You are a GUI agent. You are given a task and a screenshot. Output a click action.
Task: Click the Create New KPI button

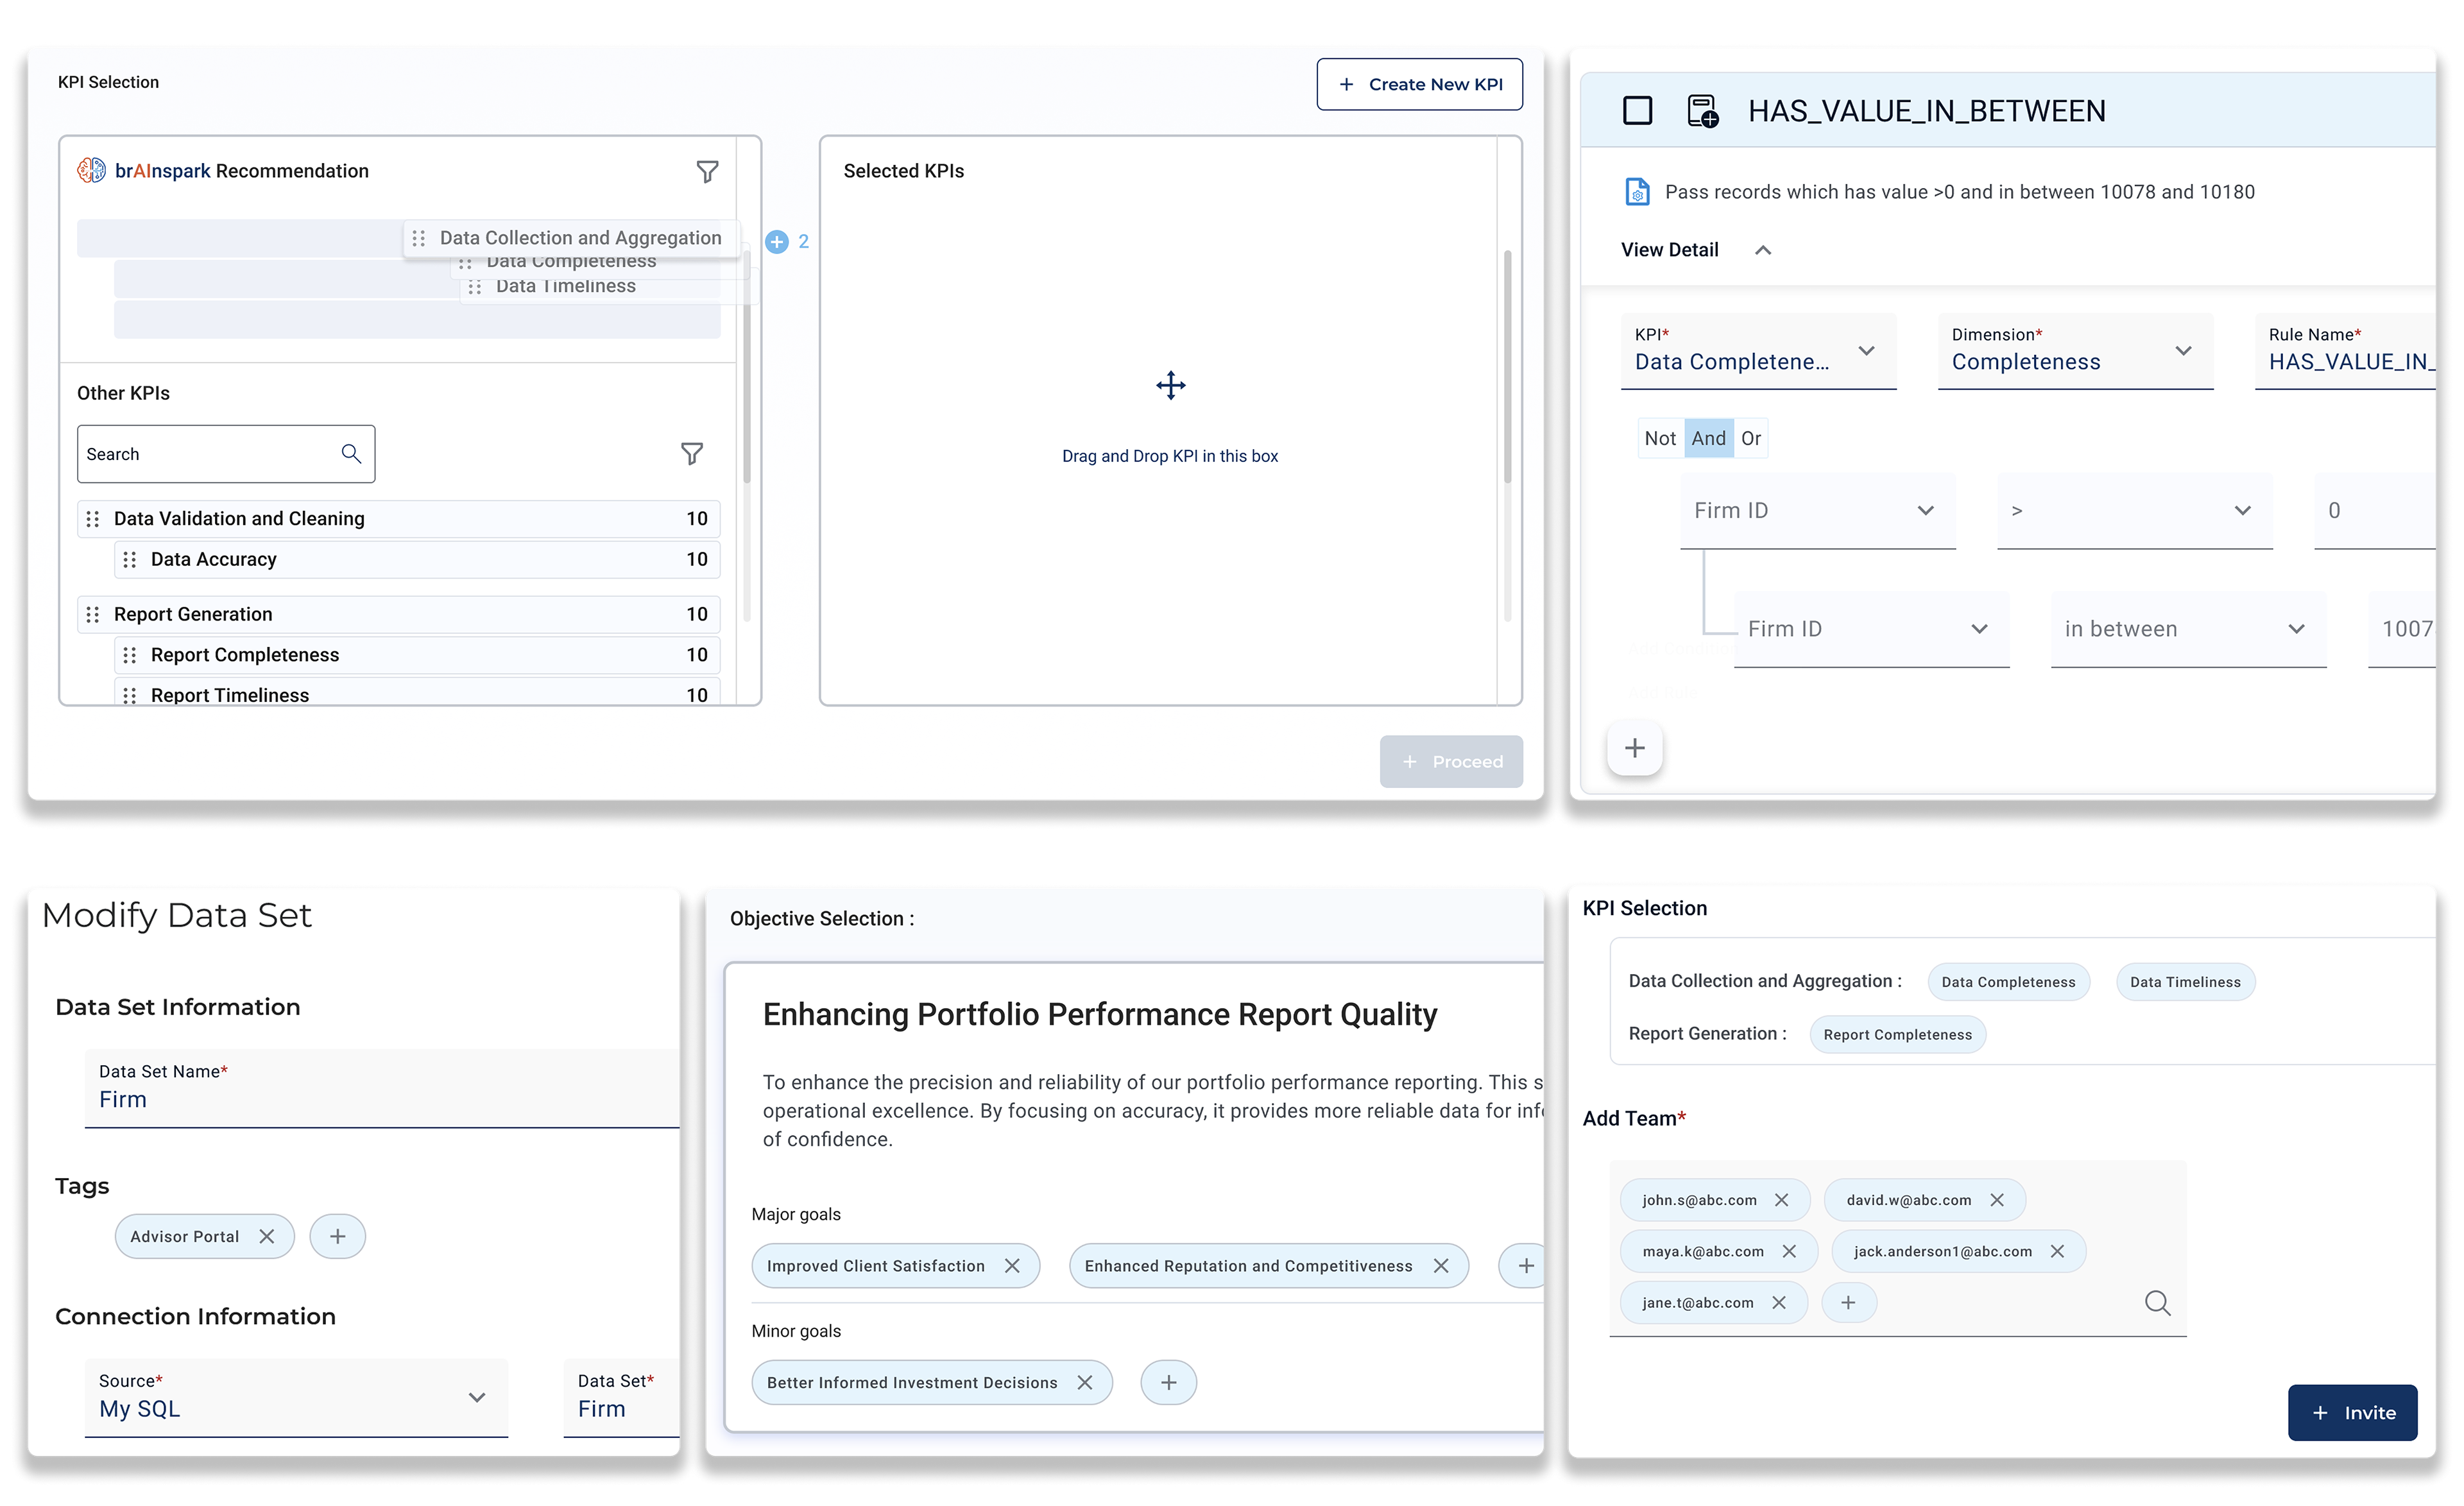(1419, 84)
